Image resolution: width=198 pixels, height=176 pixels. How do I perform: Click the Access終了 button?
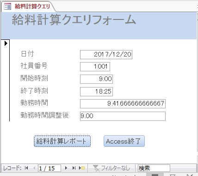124,141
